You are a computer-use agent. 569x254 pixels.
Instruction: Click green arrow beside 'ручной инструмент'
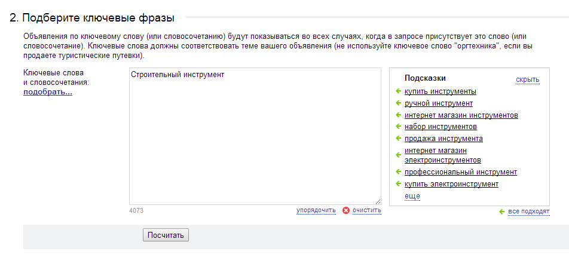click(398, 103)
